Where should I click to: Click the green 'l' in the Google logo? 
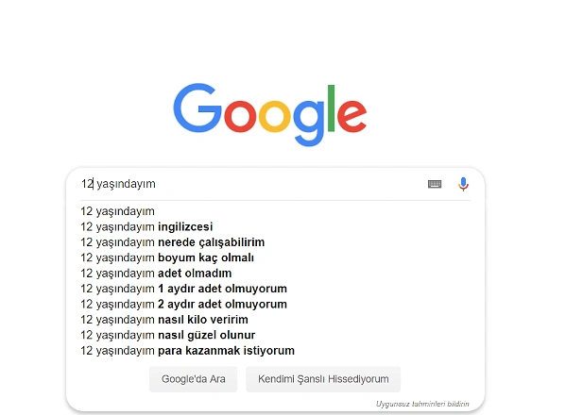coord(331,108)
